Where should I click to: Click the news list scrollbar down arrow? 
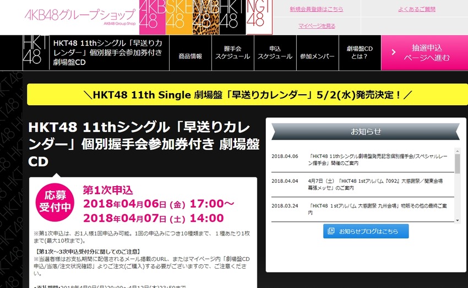457,220
